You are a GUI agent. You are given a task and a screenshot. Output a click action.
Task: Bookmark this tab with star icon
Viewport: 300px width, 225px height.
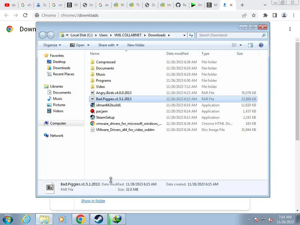254,15
